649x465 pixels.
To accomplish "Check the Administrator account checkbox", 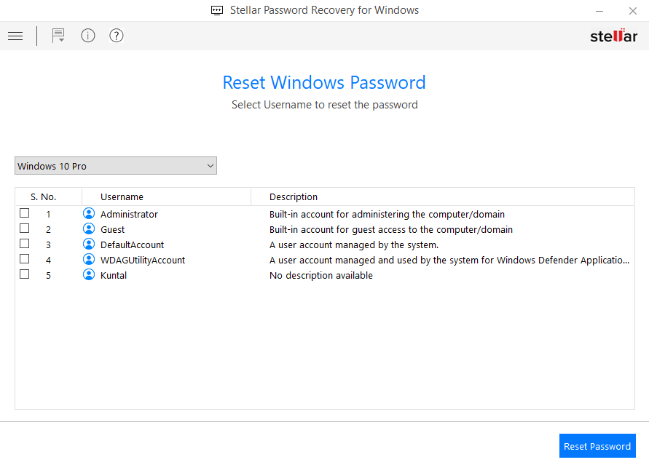I will [x=25, y=213].
